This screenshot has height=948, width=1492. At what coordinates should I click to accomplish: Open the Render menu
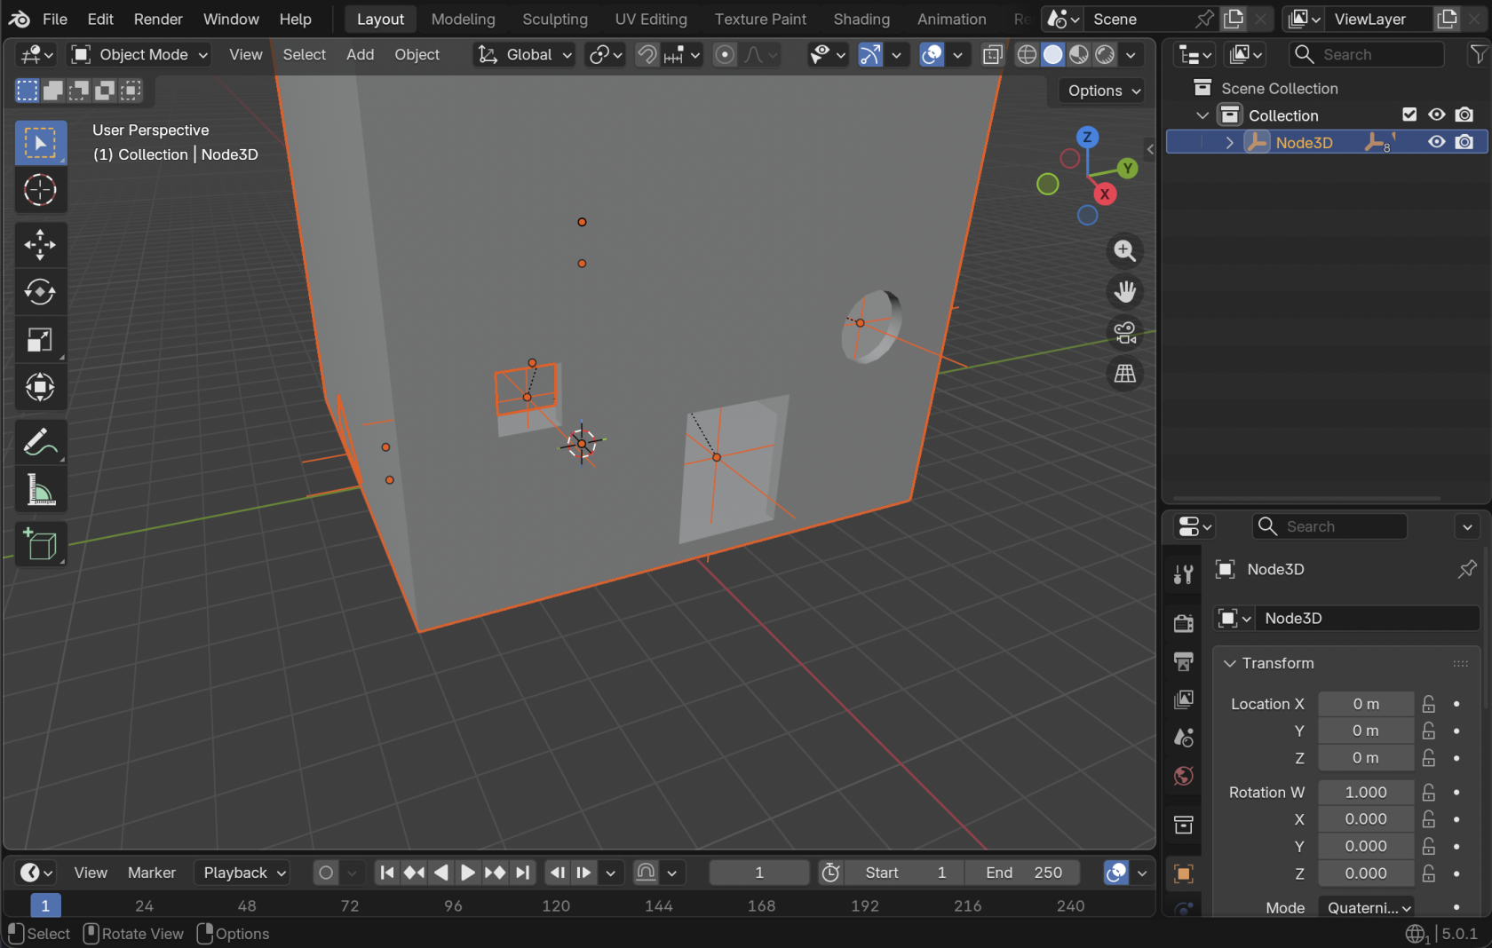tap(157, 19)
